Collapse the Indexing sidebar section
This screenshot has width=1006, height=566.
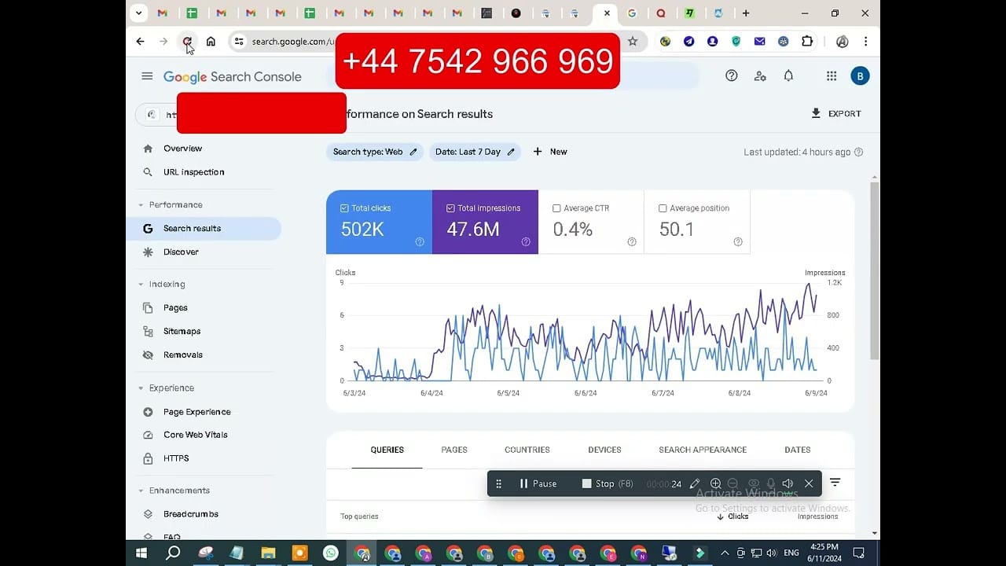(x=141, y=285)
